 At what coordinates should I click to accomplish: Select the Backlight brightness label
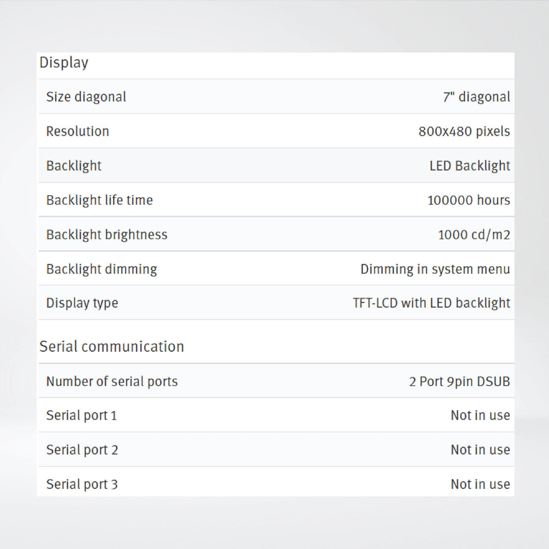point(107,235)
